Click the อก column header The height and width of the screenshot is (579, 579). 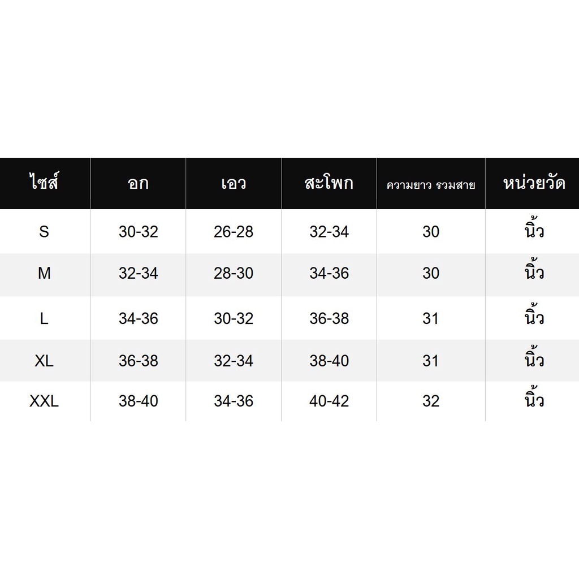[x=138, y=184]
